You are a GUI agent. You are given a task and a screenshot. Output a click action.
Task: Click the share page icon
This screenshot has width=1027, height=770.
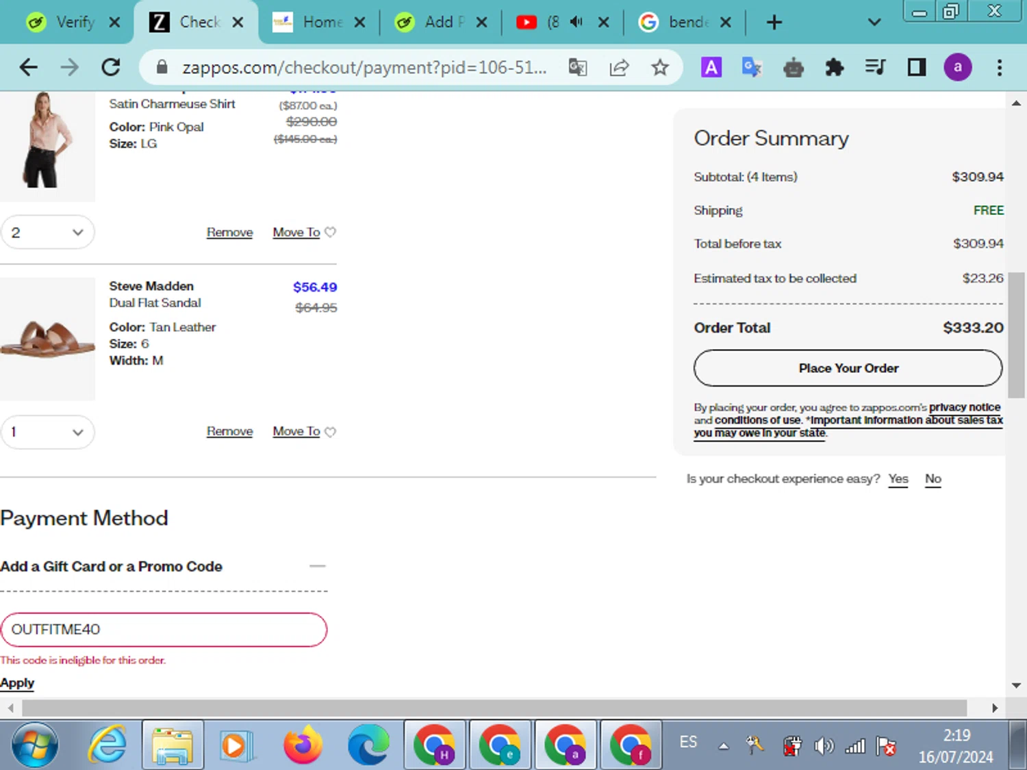point(619,67)
